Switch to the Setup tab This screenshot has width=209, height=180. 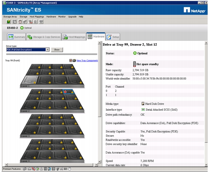[x=113, y=37]
